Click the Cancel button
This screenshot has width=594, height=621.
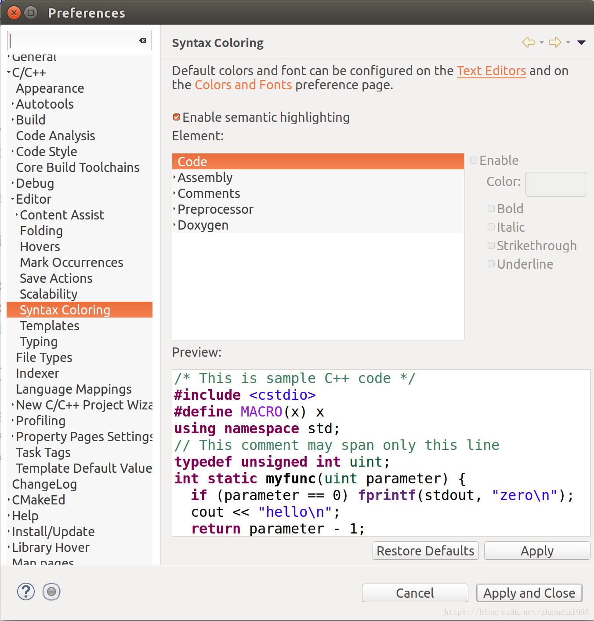tap(415, 593)
